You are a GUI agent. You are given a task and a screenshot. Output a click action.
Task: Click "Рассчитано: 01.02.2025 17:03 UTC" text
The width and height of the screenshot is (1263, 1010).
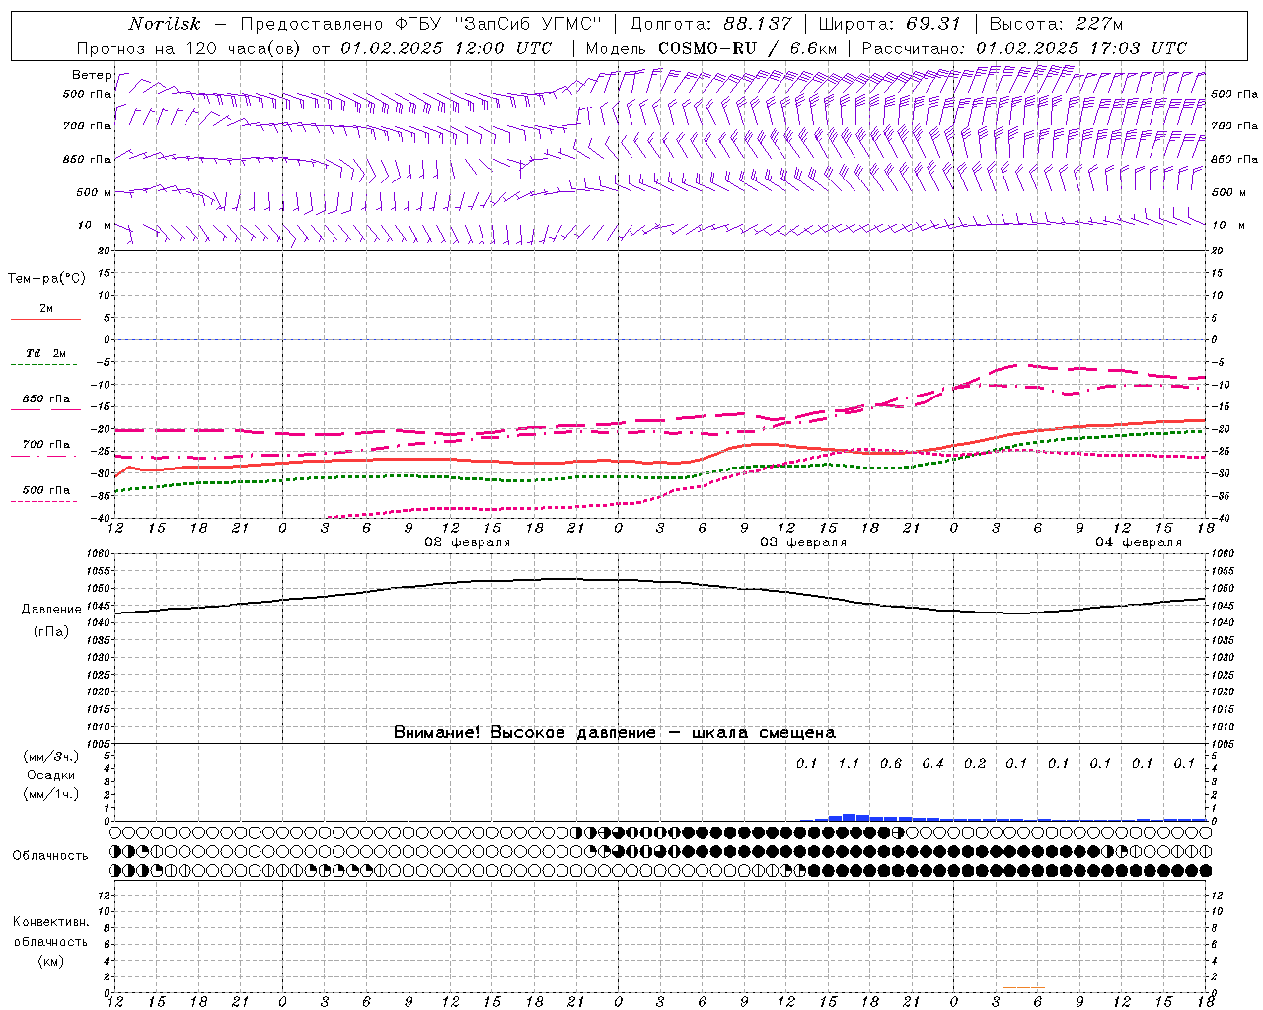[x=1024, y=48]
